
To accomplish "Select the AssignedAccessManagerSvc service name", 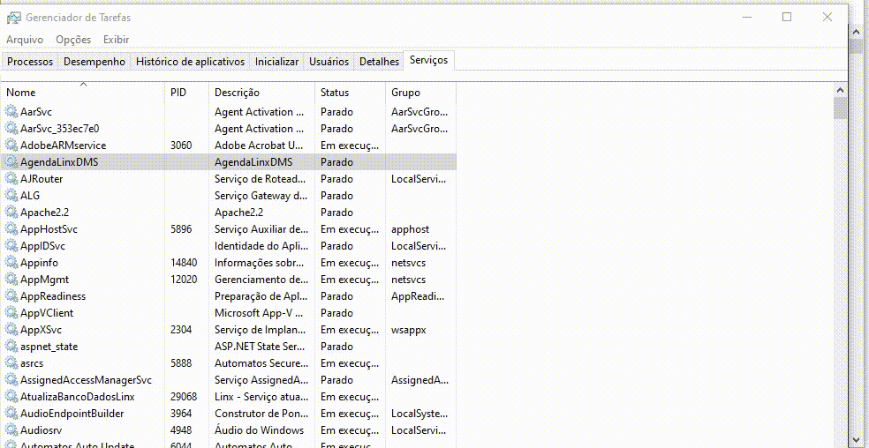I will coord(86,380).
